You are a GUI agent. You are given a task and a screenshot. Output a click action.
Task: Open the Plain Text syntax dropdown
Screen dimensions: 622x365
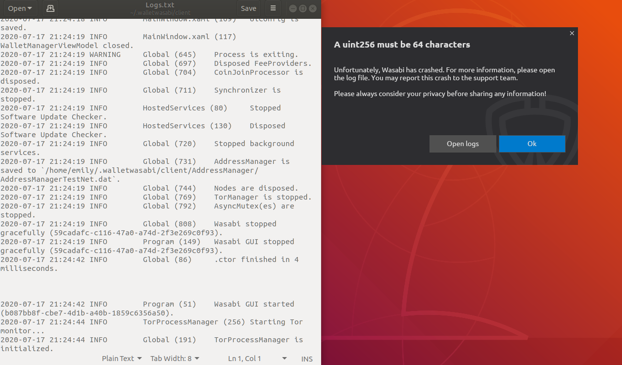pos(122,359)
